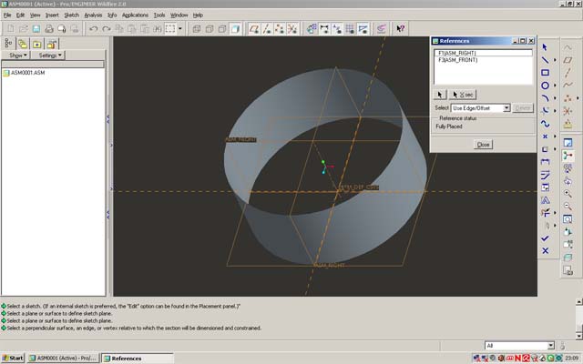583x364 pixels.
Task: Open the Sketch menu
Action: pos(71,15)
